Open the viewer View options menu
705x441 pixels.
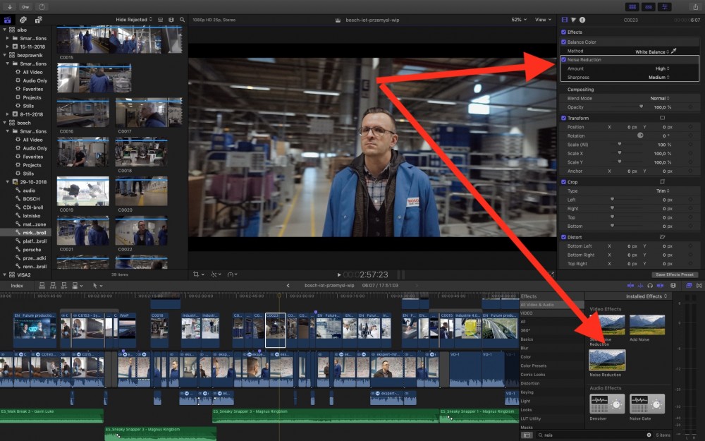tap(543, 20)
